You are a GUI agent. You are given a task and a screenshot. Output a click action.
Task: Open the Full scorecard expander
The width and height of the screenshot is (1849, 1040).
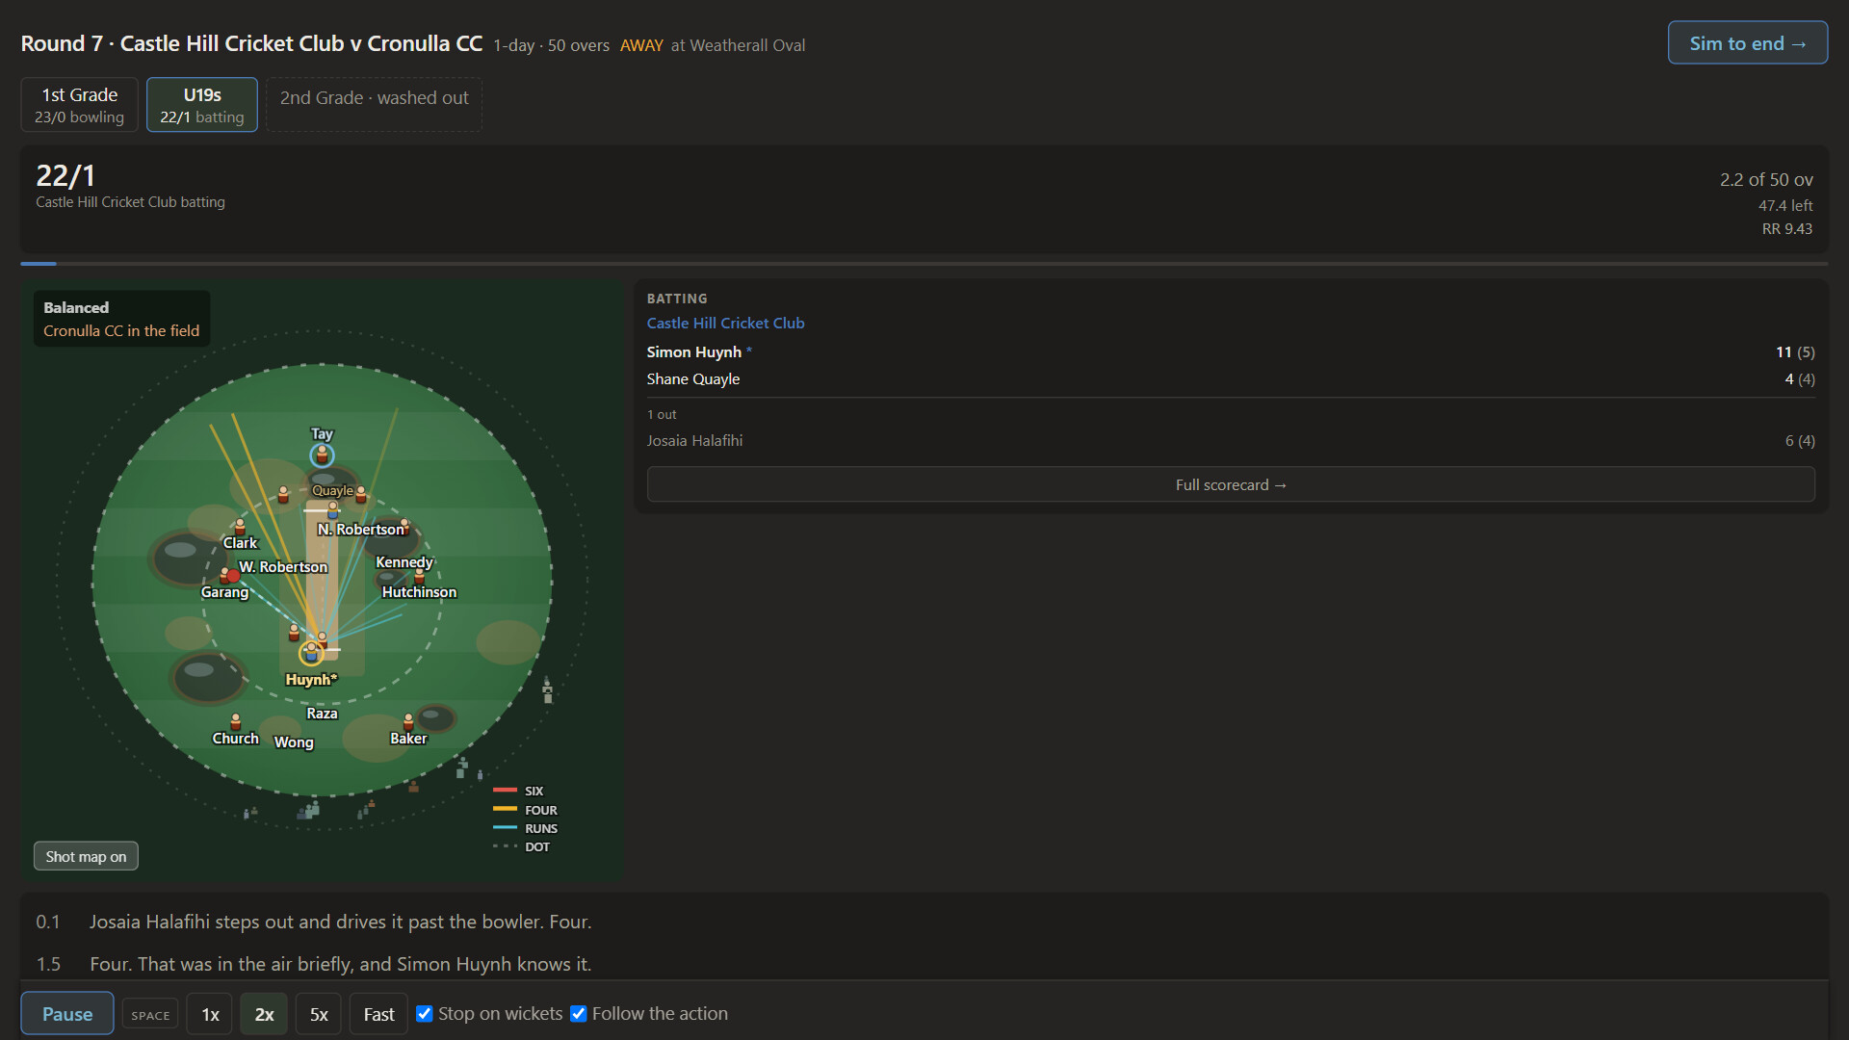click(1231, 484)
